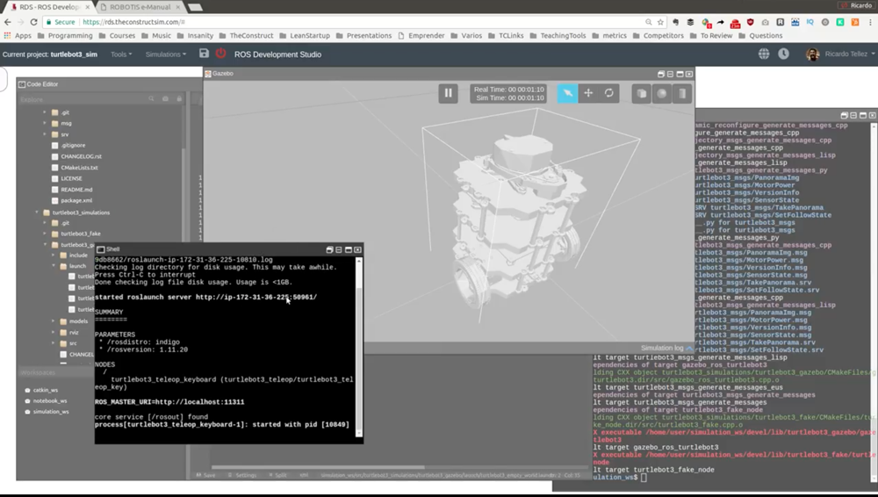
Task: Click the globe icon in header
Action: 764,54
